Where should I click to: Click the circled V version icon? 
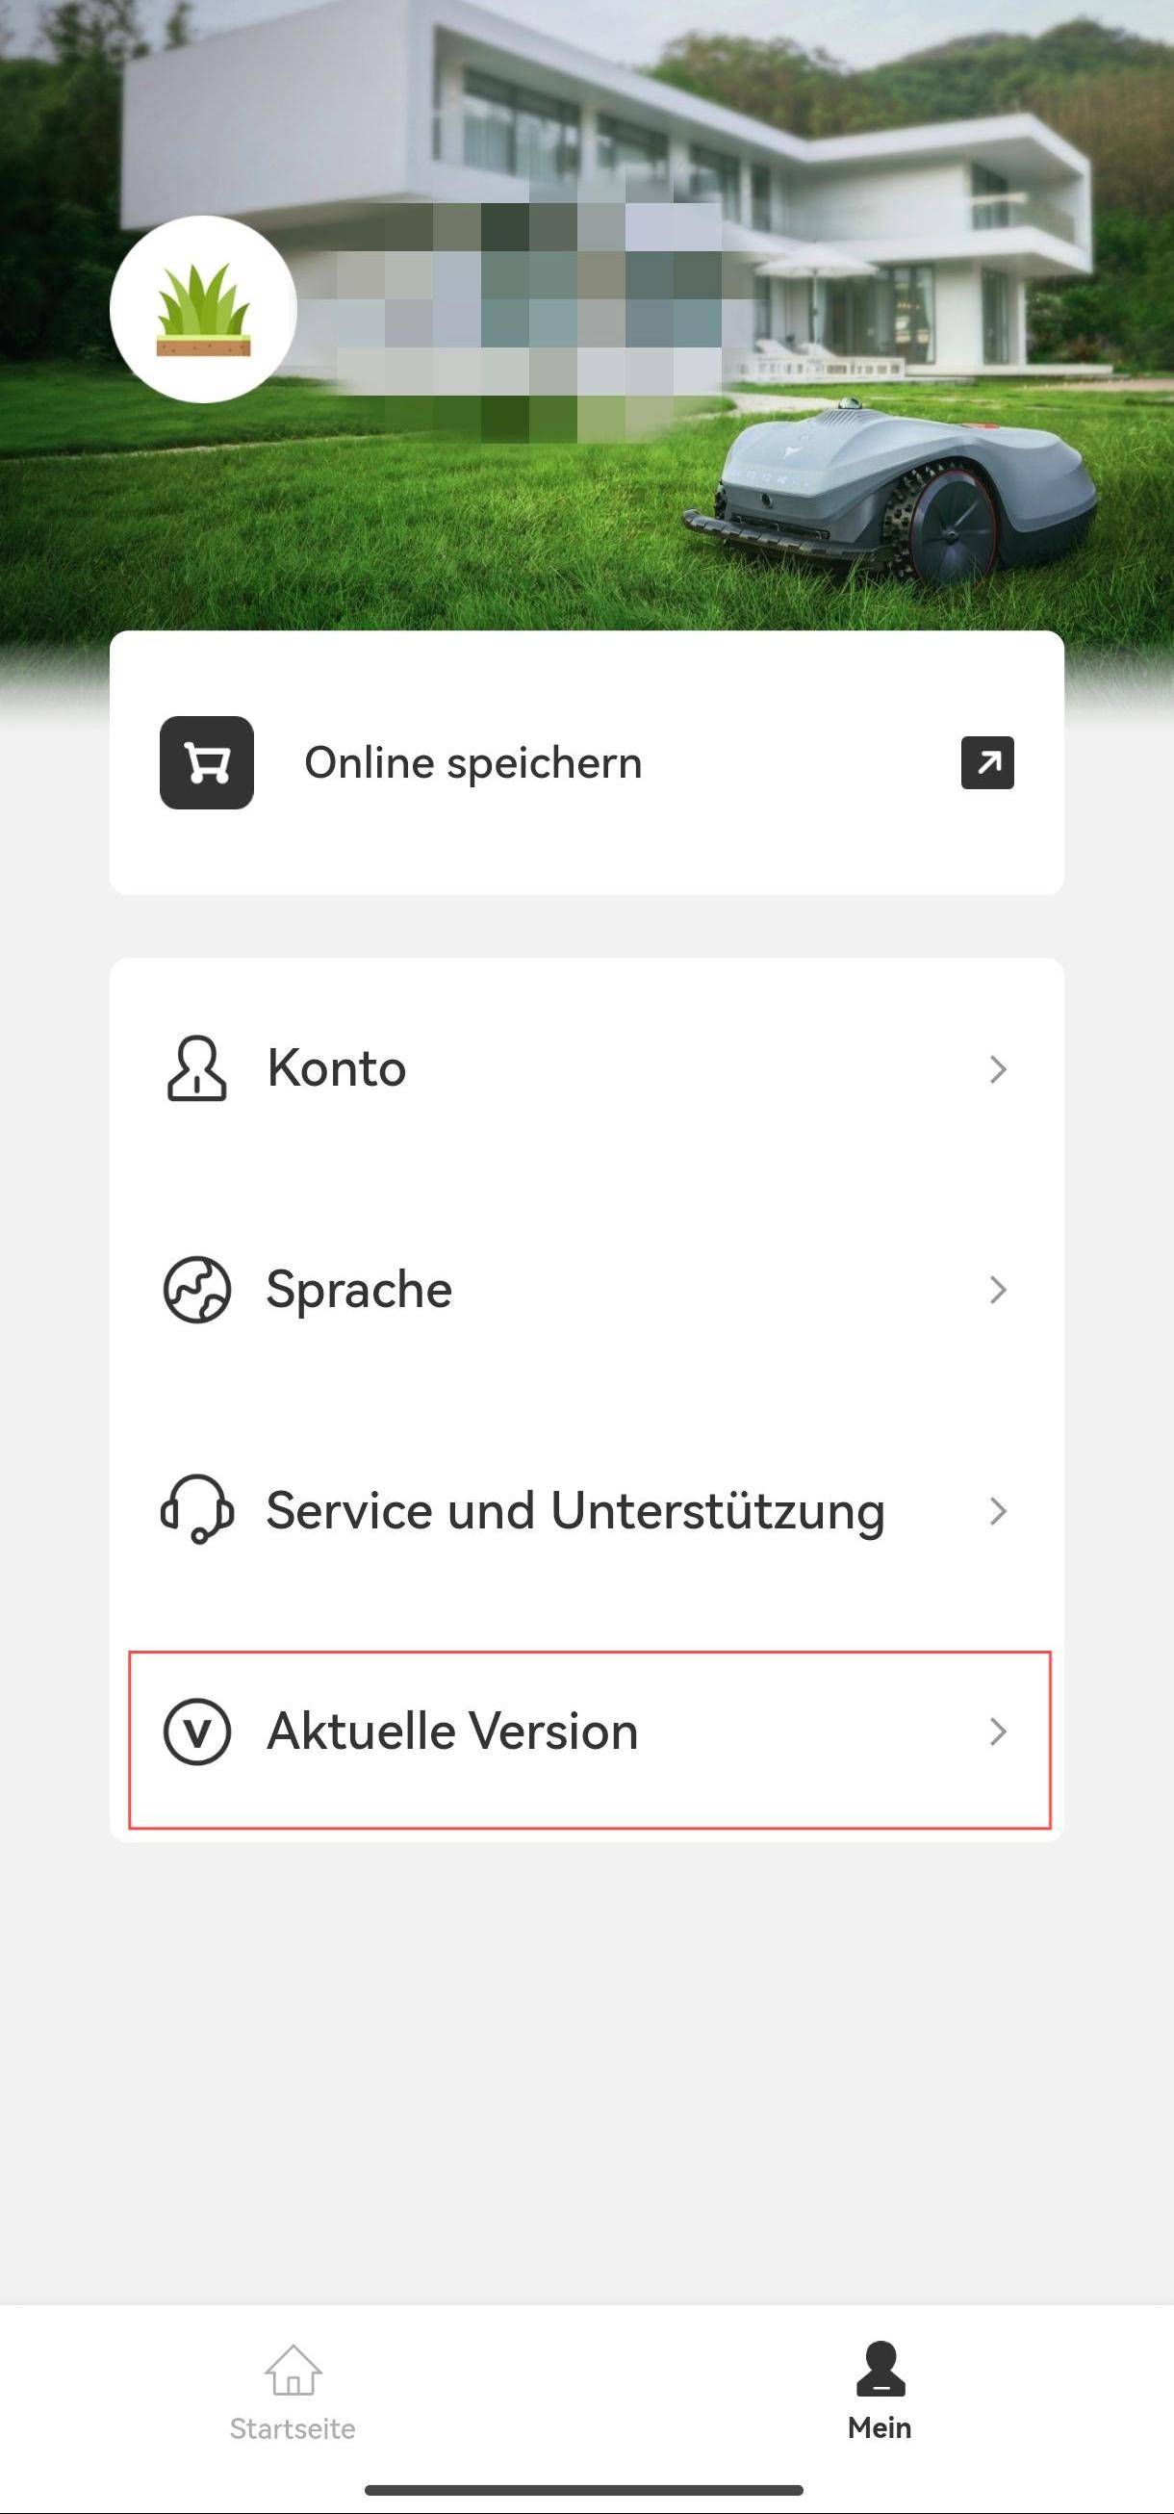[196, 1732]
